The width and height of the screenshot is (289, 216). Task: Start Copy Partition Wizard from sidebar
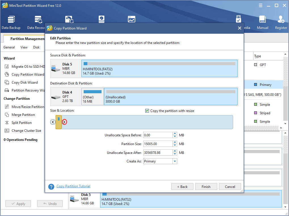pos(24,74)
